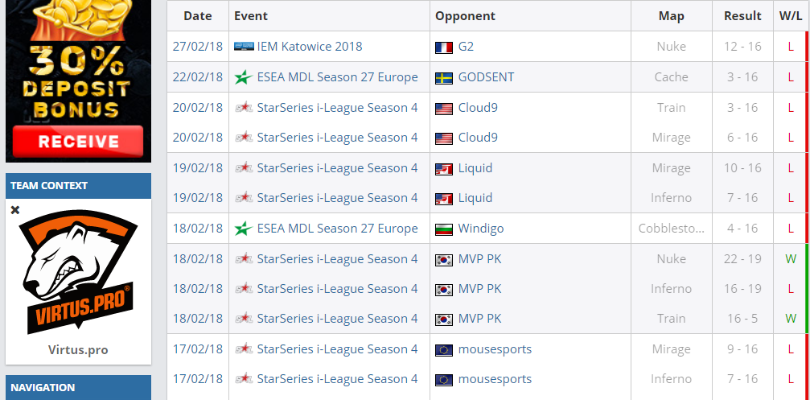Open the G2 opponent team page
810x400 pixels.
pyautogui.click(x=466, y=47)
